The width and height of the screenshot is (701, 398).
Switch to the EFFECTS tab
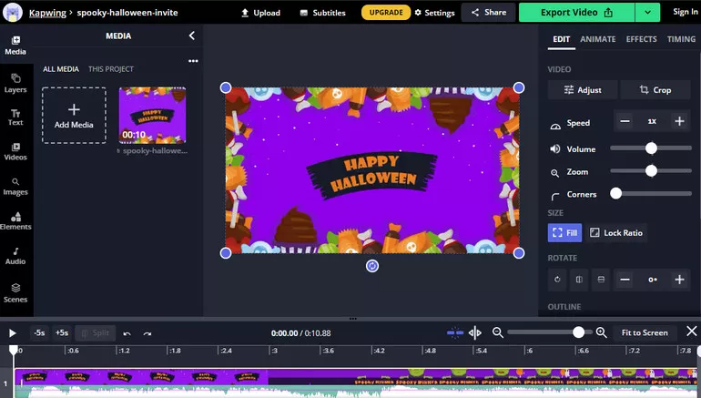click(641, 39)
